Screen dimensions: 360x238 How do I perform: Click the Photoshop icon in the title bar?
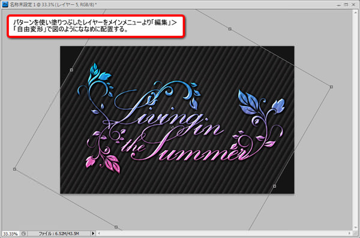(x=5, y=4)
